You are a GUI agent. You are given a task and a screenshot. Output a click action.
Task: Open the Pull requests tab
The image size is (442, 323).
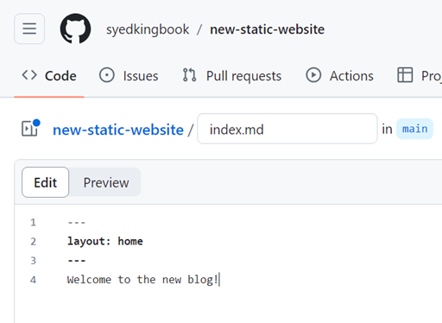tap(232, 76)
